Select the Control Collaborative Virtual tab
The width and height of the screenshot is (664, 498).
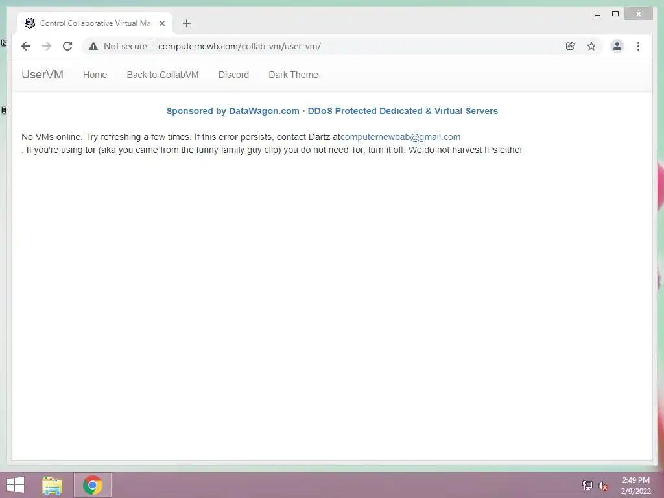pyautogui.click(x=95, y=23)
